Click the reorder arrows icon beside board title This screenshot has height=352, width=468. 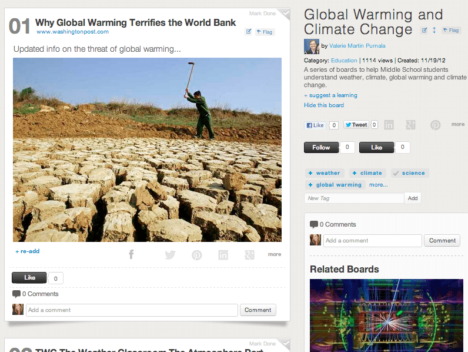click(x=434, y=30)
